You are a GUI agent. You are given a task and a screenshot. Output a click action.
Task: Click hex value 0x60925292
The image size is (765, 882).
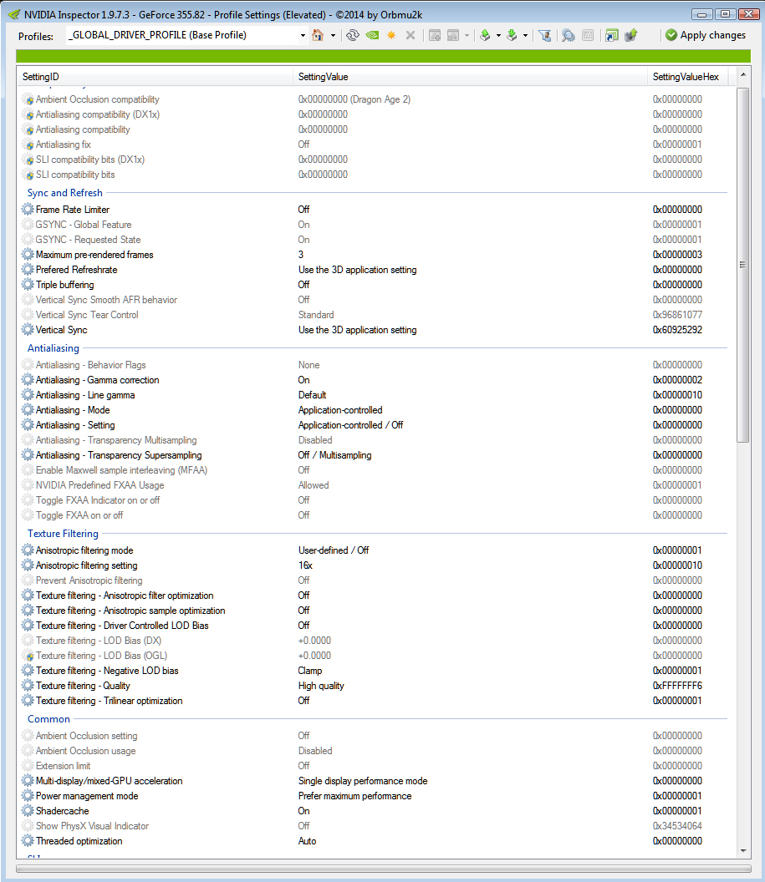pyautogui.click(x=677, y=330)
